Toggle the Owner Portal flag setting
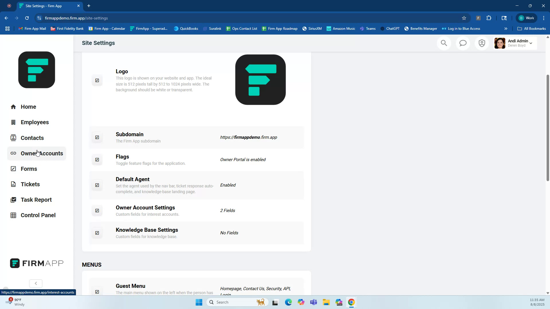Screen dimensions: 550x309 pyautogui.click(x=242, y=159)
